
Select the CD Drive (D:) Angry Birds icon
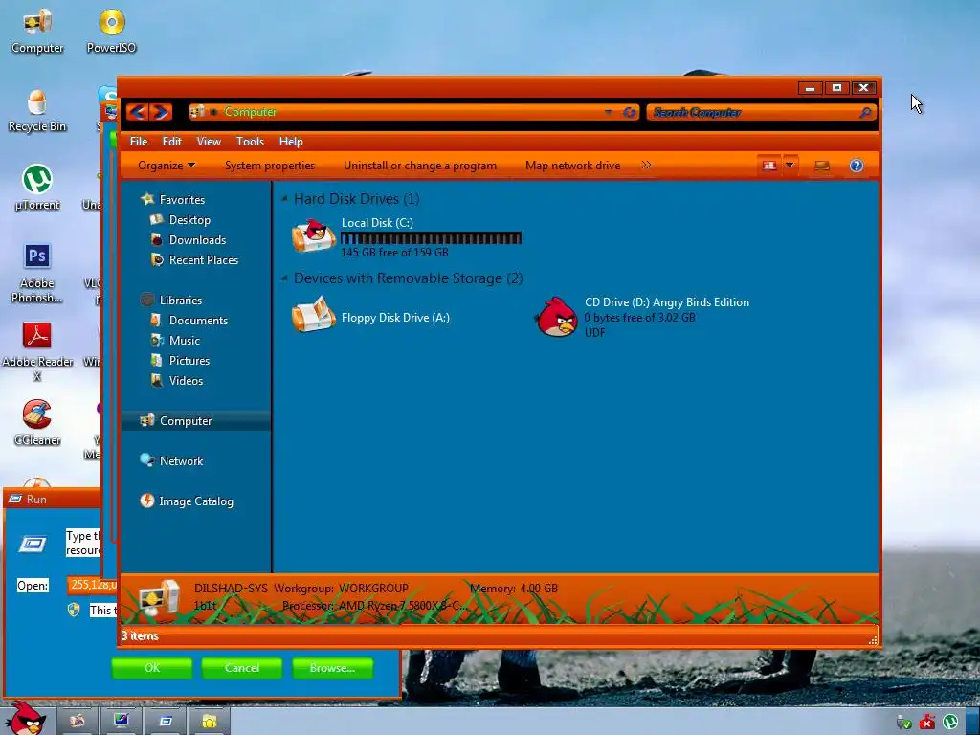click(556, 317)
